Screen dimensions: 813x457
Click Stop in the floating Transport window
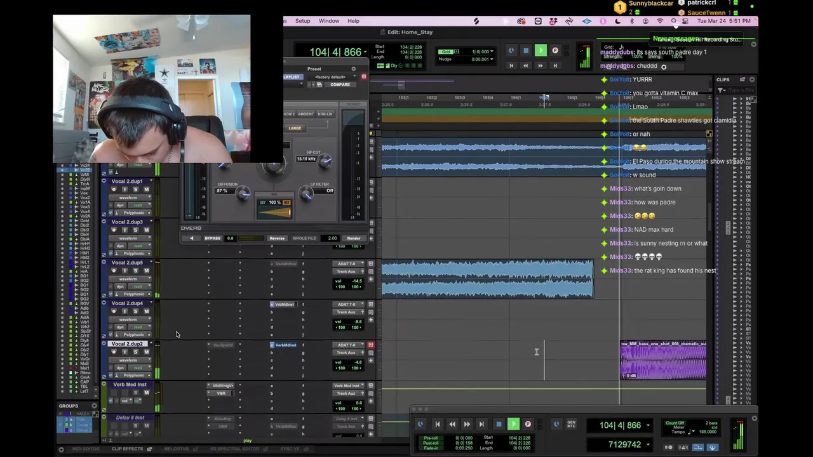[x=499, y=424]
